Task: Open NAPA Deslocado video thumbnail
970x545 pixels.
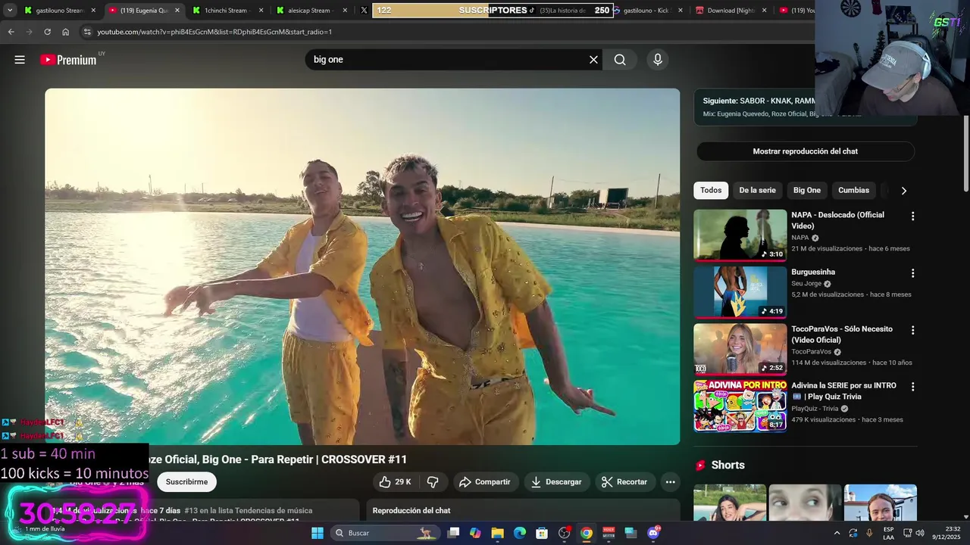Action: [x=740, y=235]
